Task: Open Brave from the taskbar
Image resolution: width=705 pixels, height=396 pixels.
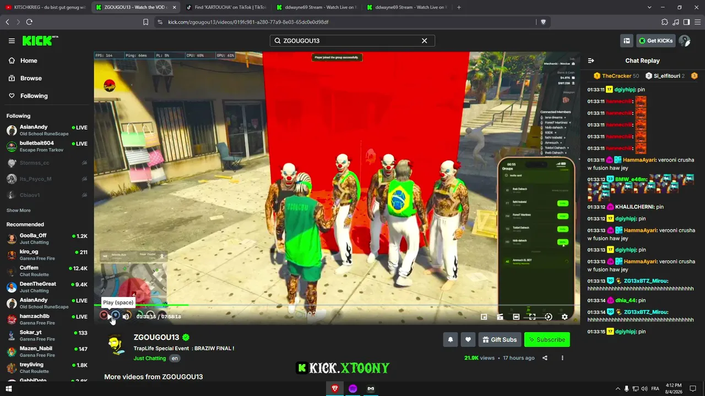Action: click(335, 389)
